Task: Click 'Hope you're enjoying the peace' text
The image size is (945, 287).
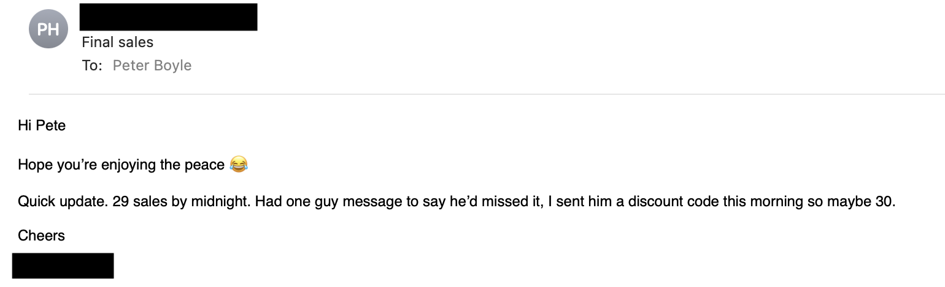Action: point(121,165)
